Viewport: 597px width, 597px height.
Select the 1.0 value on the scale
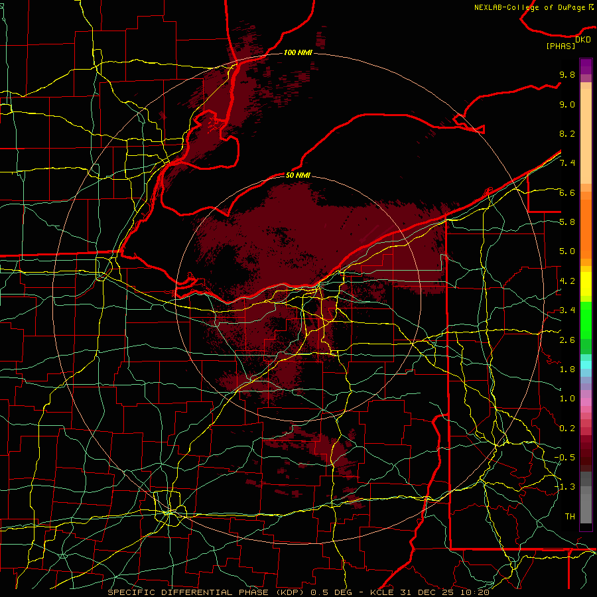click(567, 399)
